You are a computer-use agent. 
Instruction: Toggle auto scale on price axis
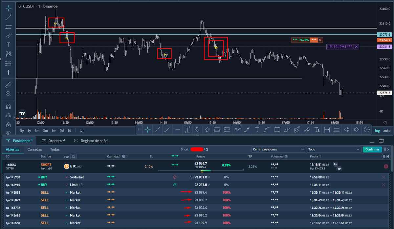pyautogui.click(x=387, y=131)
